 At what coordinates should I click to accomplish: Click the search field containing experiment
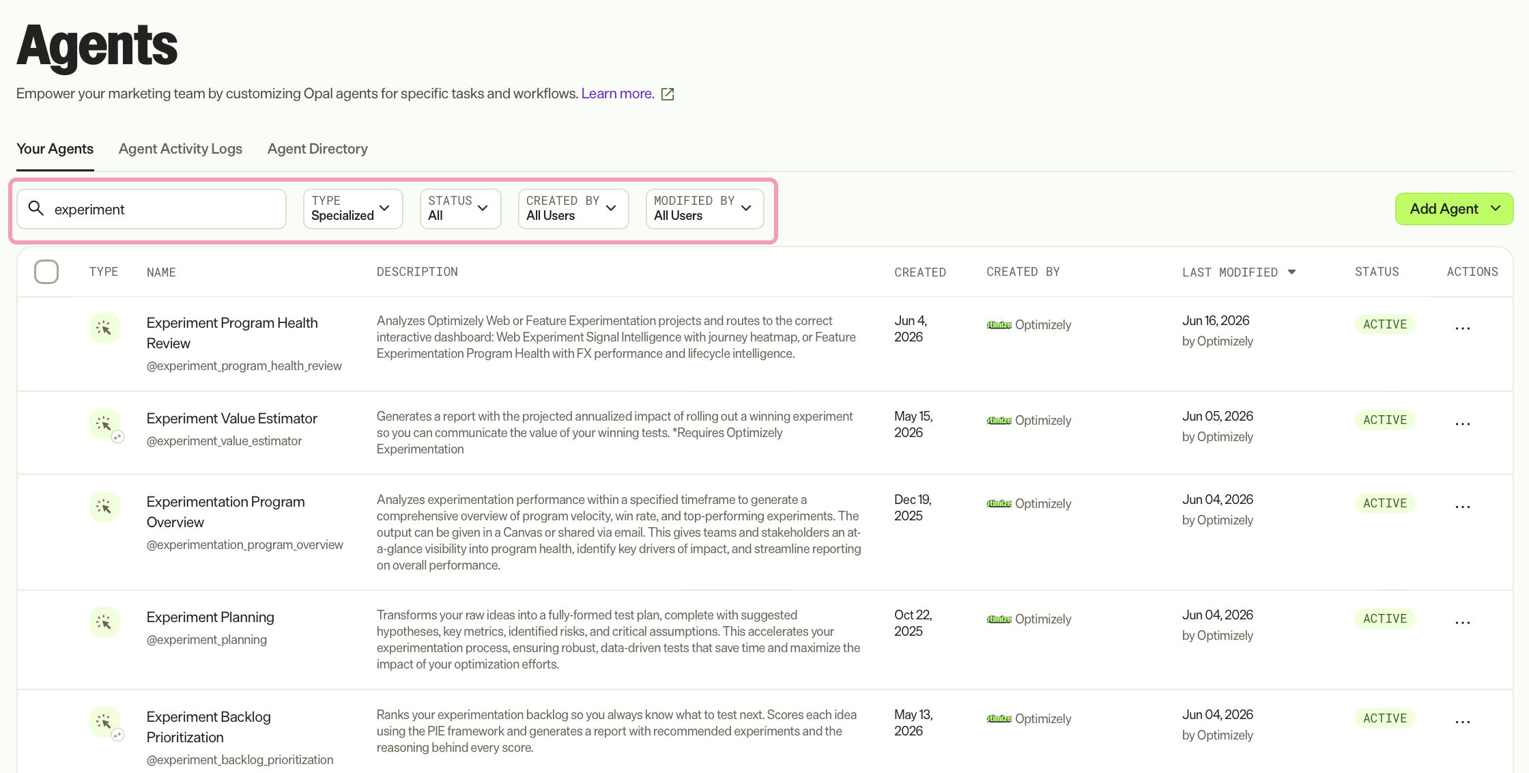(x=152, y=209)
